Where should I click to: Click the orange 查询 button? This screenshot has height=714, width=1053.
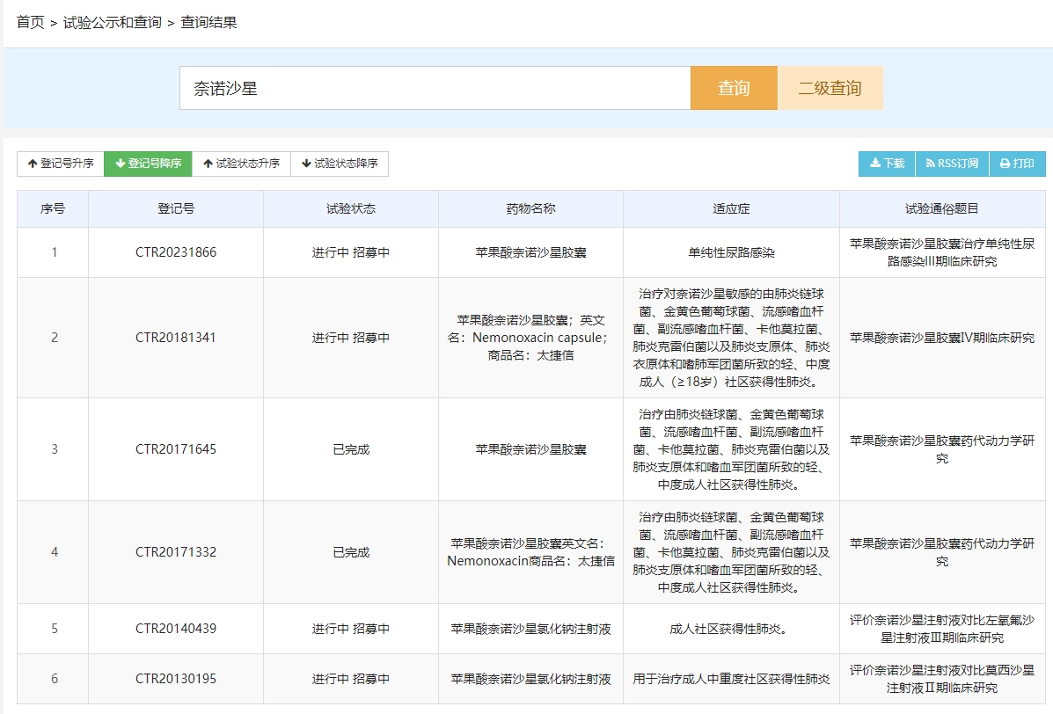point(734,88)
